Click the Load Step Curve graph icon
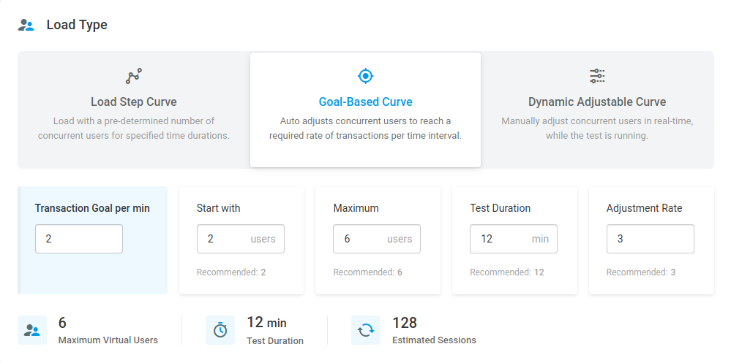Screen dimensions: 731x363 pos(134,75)
